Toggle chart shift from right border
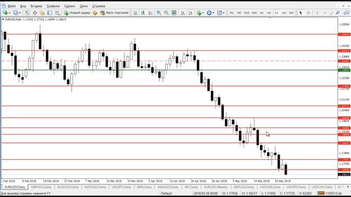Screen dimensions: 351x197 [x=190, y=13]
